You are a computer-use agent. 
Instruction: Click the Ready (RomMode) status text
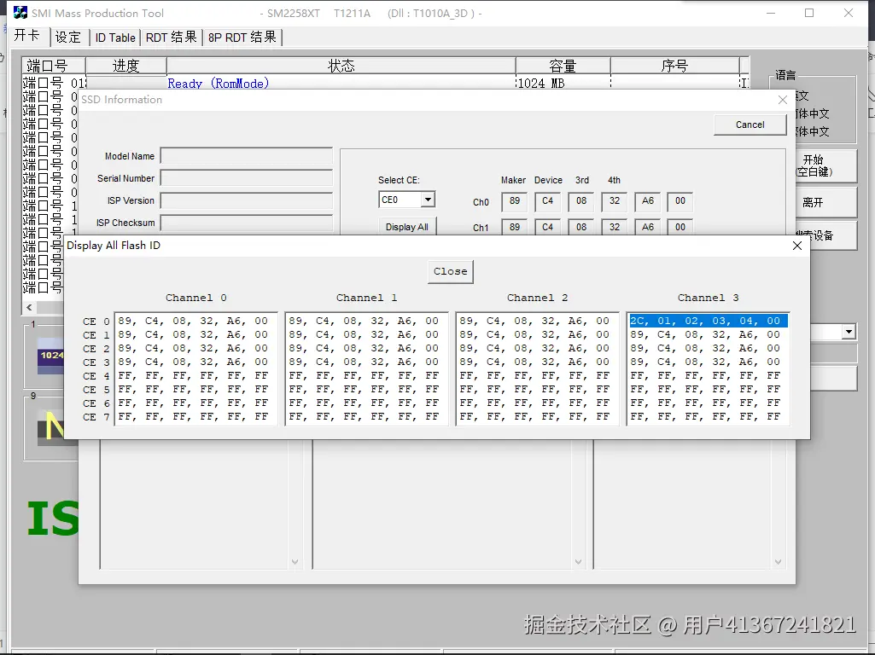(x=219, y=84)
